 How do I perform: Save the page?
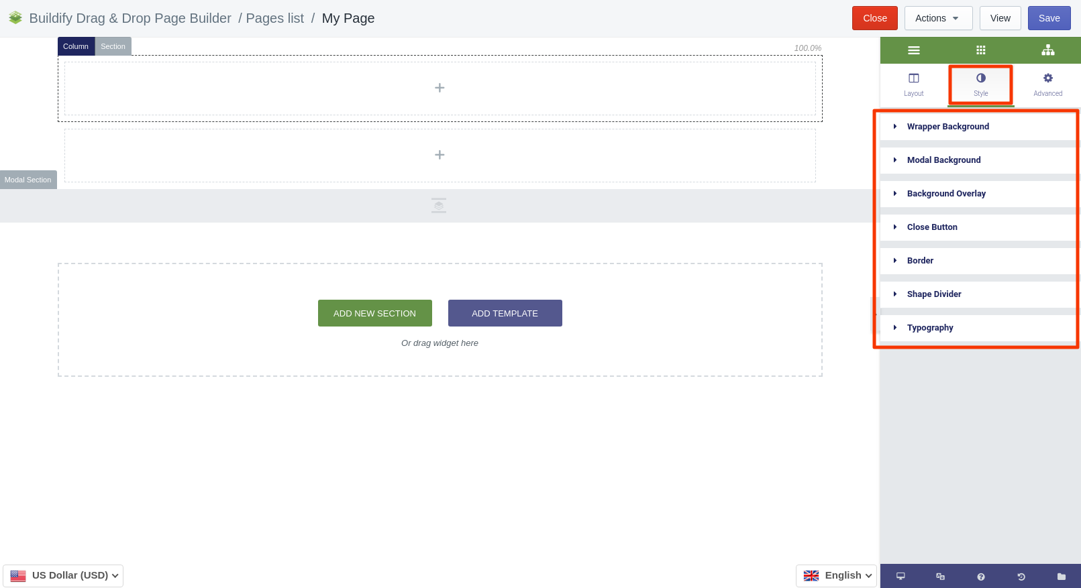[x=1049, y=18]
